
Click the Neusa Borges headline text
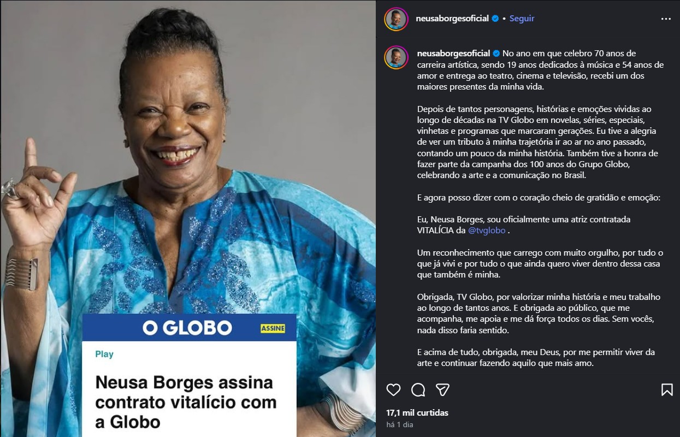click(x=186, y=402)
